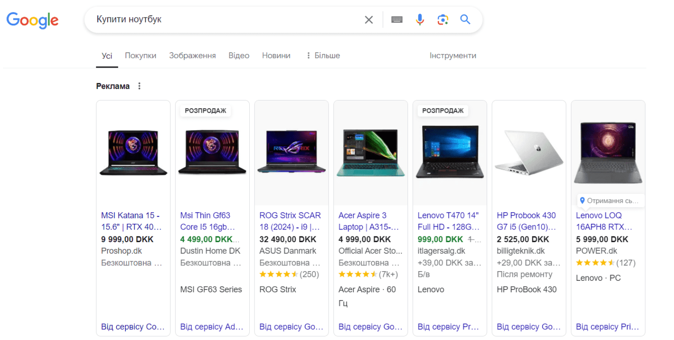Screen dimensions: 674x340
Task: Switch to the Покупки tab
Action: click(140, 56)
